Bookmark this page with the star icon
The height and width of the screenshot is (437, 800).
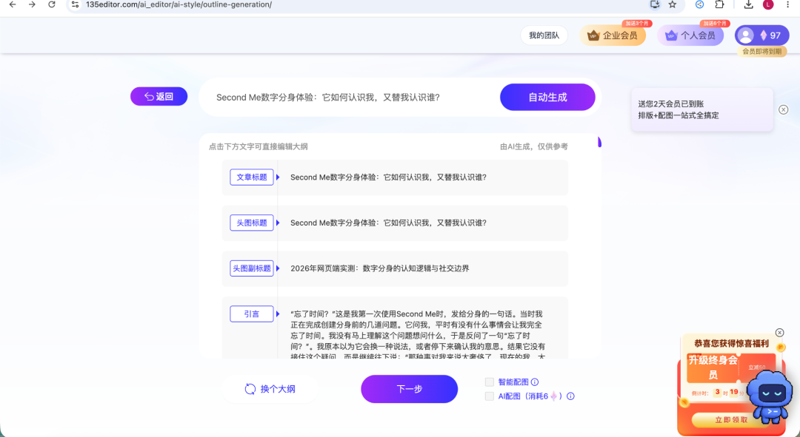673,4
